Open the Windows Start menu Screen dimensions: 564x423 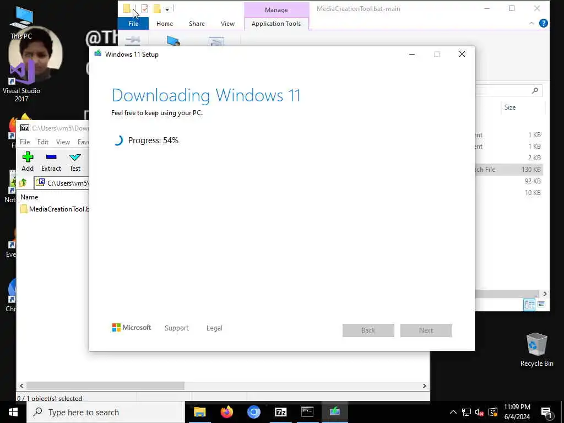[x=13, y=412]
